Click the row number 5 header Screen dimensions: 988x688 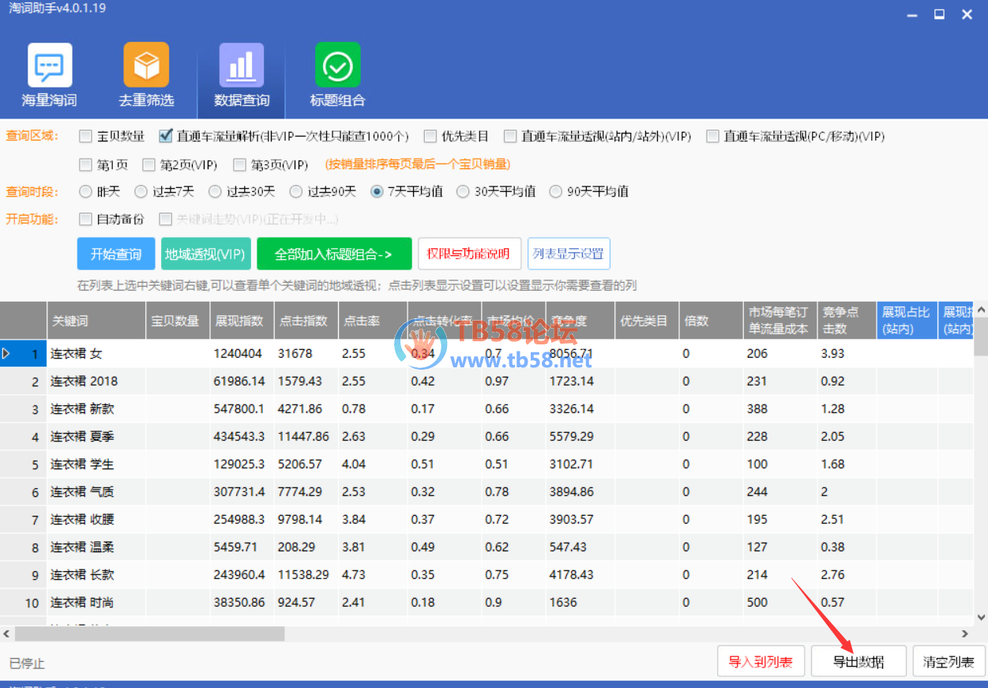[x=24, y=464]
